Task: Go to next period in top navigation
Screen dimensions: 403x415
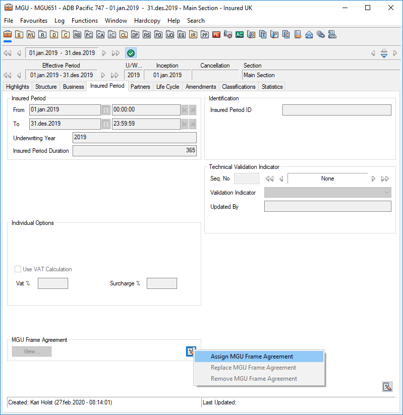Action: point(104,53)
